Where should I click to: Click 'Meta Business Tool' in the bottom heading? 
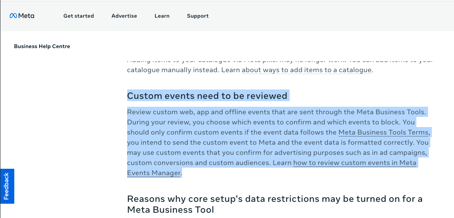(x=170, y=209)
